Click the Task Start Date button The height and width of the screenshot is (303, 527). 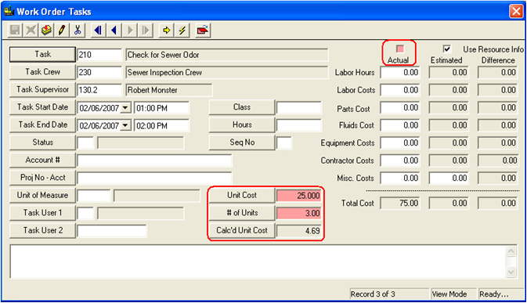click(x=42, y=107)
